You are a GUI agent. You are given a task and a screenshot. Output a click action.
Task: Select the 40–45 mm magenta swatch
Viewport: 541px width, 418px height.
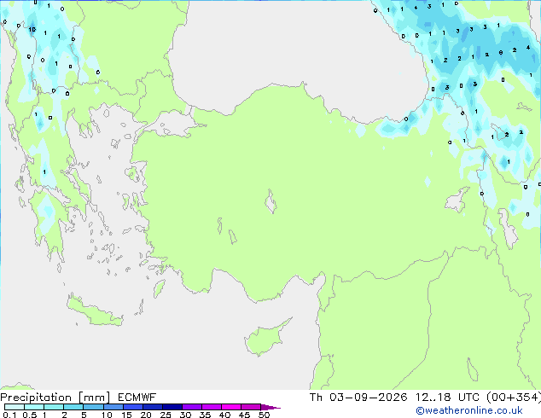231,407
